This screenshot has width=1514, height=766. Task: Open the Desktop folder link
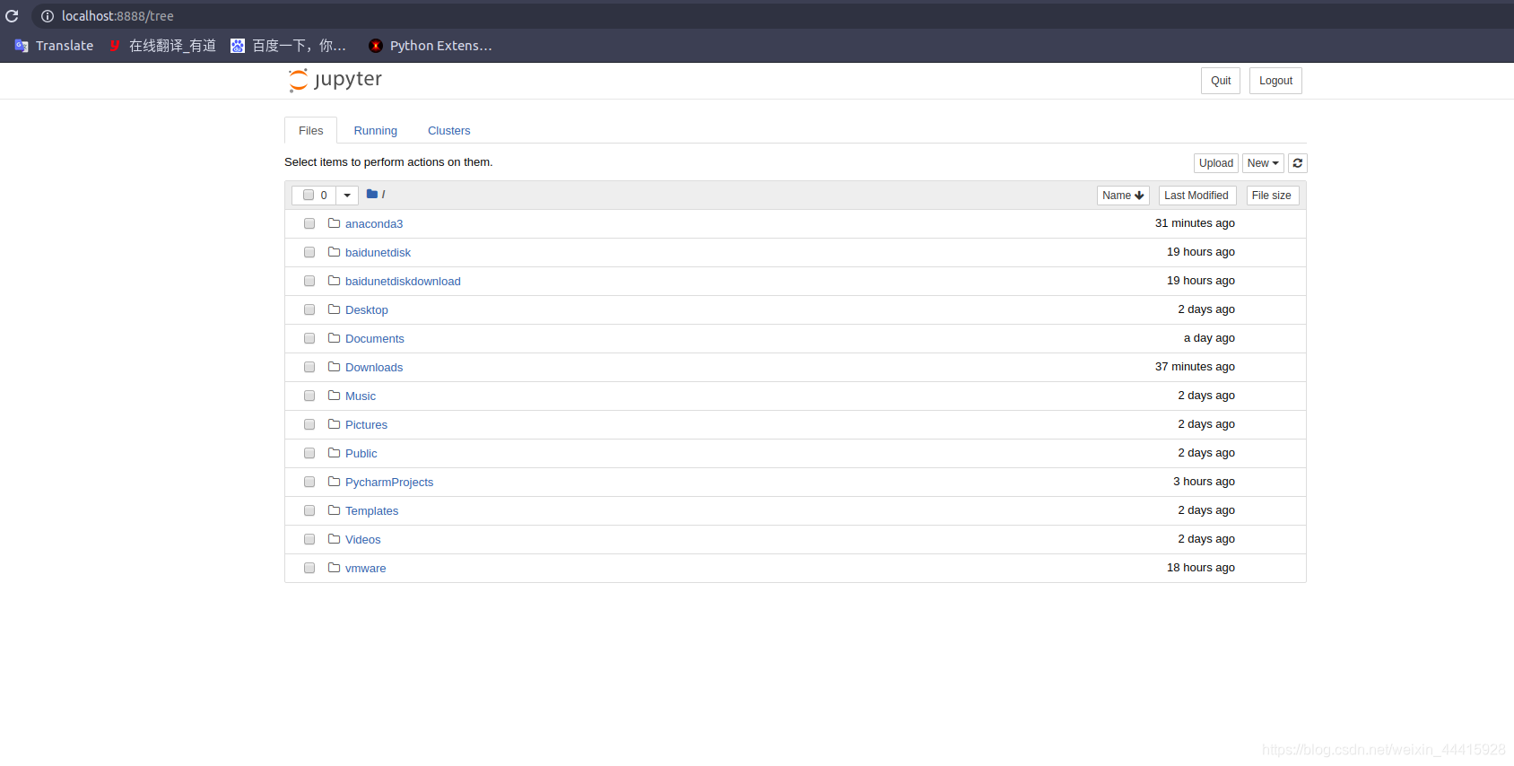[367, 310]
